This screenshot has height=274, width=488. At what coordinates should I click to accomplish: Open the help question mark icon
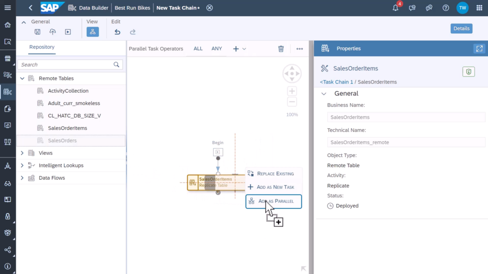(446, 8)
